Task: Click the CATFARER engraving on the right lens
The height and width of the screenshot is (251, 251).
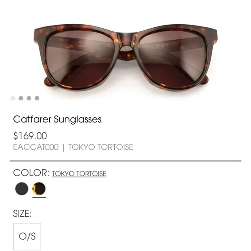Action: click(168, 45)
